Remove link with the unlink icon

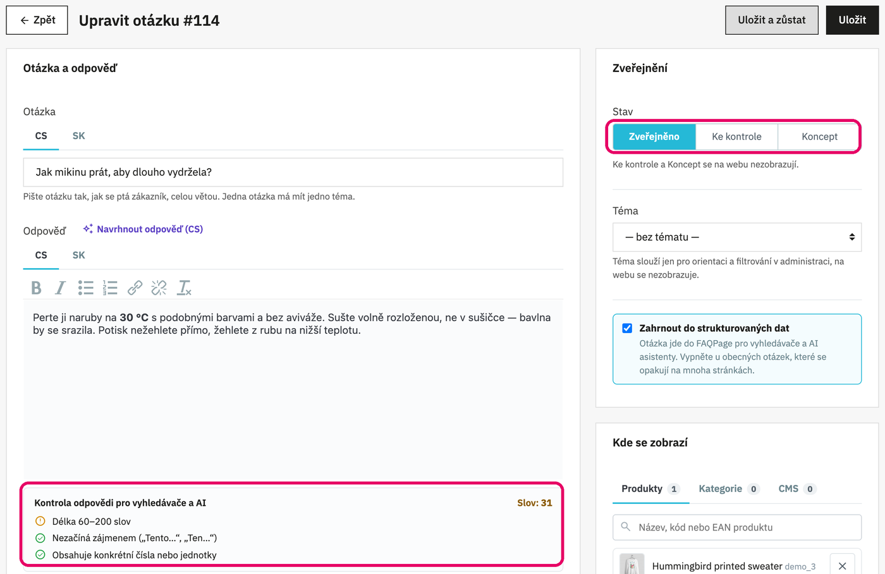pos(159,288)
